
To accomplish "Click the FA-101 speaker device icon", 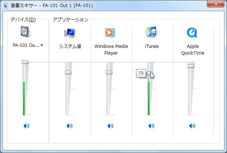I will point(26,32).
